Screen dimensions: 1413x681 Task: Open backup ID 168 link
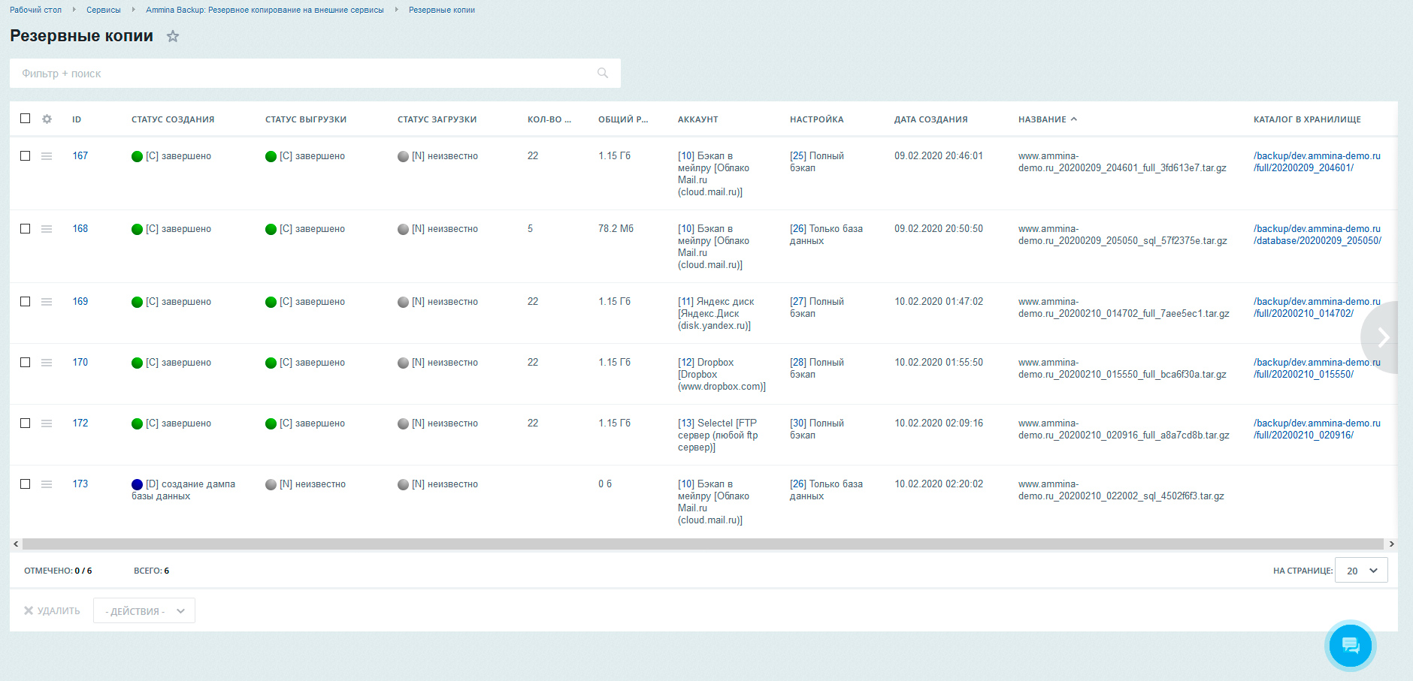click(80, 228)
